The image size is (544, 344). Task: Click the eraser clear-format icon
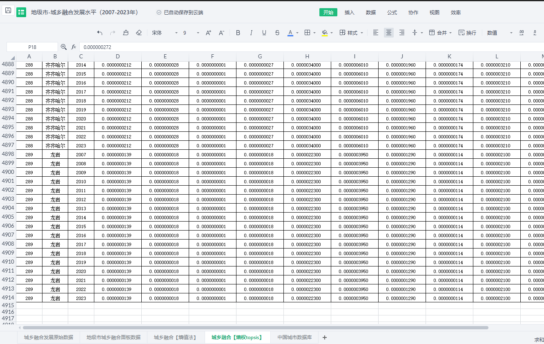pos(139,33)
